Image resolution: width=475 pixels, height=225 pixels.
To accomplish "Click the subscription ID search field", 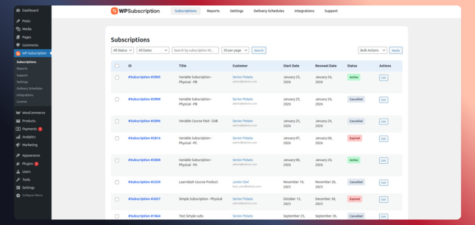I will point(195,50).
